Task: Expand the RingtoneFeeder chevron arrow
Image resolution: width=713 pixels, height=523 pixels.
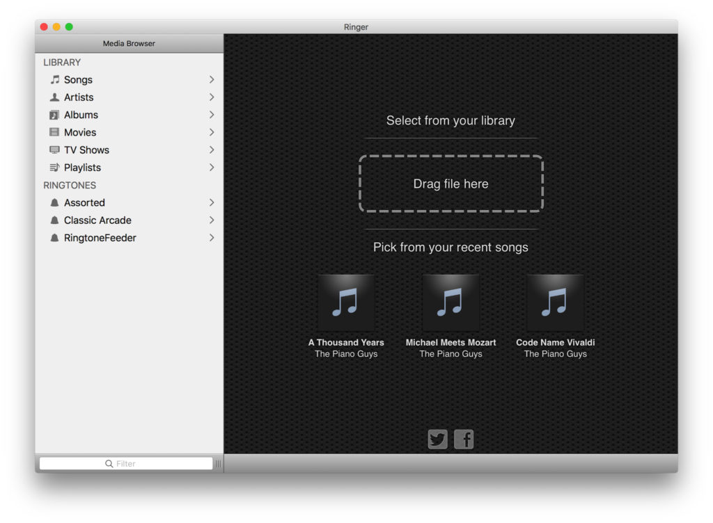Action: pos(212,238)
